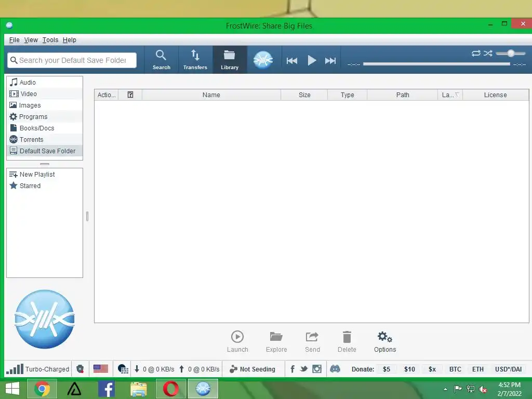Donate $5 link
This screenshot has height=399, width=532.
click(x=387, y=369)
